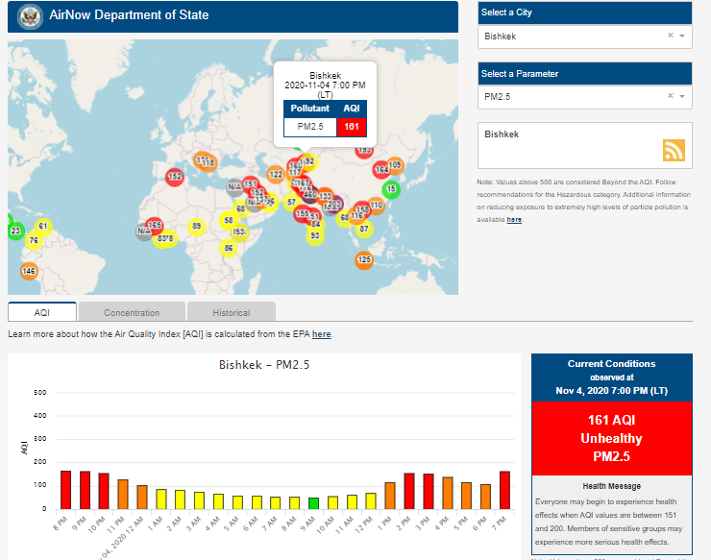Select the AQI tab

click(42, 312)
